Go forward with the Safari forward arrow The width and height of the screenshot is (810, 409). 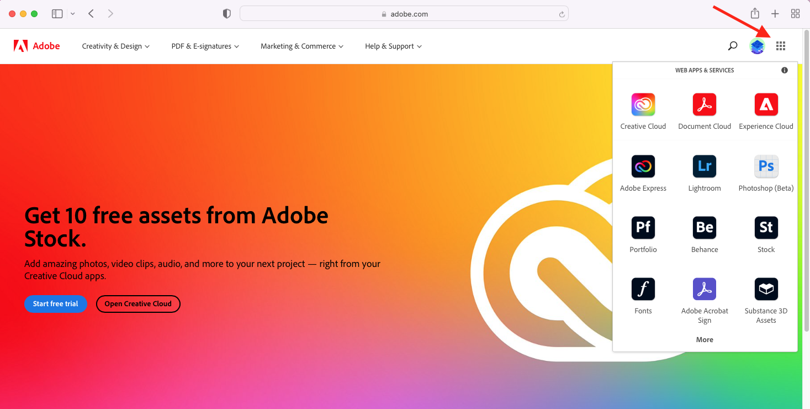110,14
